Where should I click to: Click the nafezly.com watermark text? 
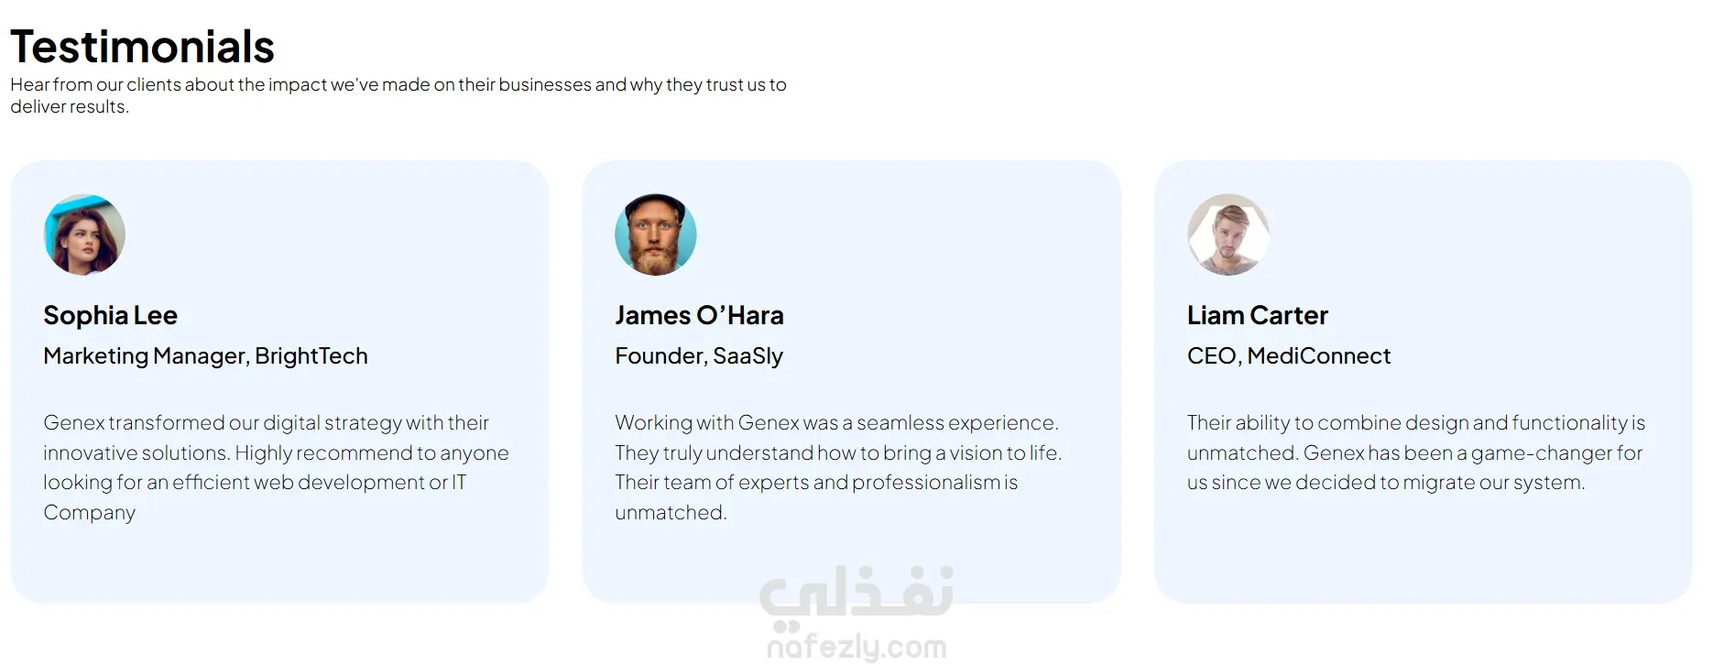(x=856, y=648)
